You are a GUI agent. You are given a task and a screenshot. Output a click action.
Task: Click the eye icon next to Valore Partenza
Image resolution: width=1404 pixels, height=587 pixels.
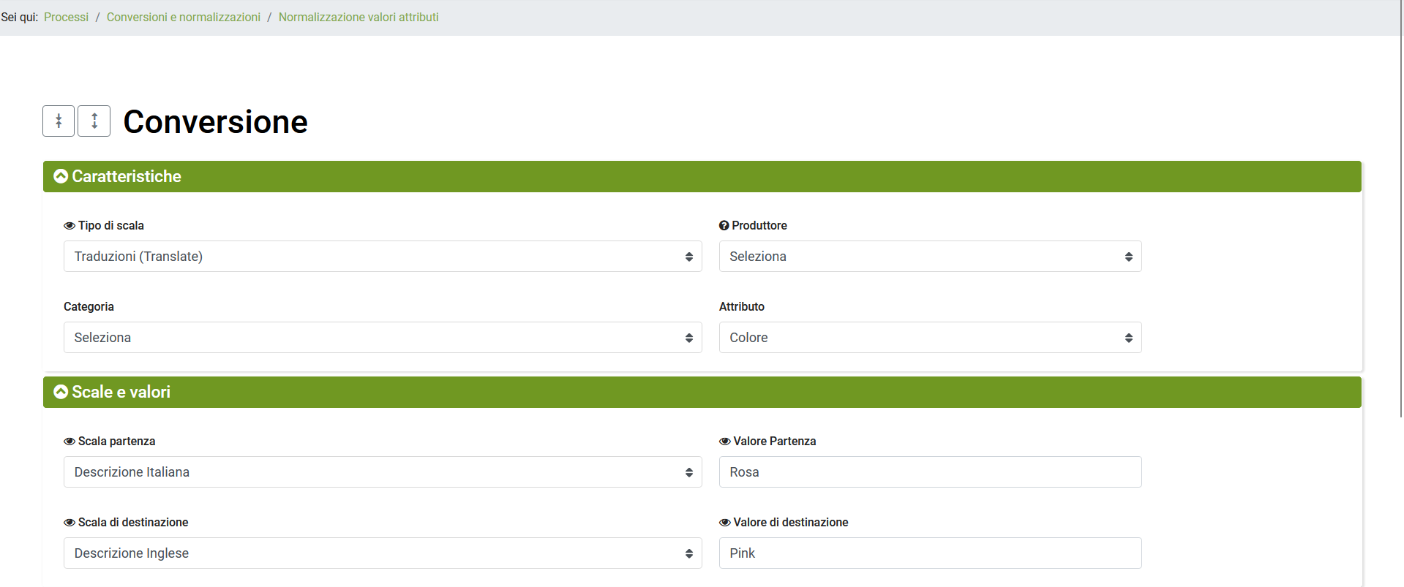(x=724, y=442)
